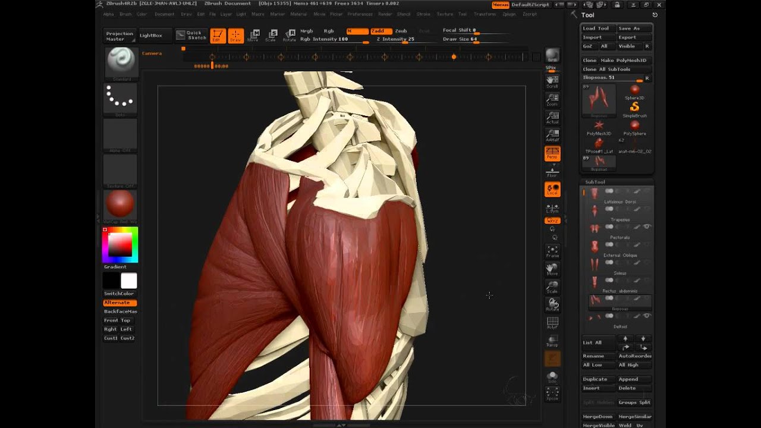This screenshot has height=428, width=761.
Task: Open the Preferences menu
Action: 360,14
